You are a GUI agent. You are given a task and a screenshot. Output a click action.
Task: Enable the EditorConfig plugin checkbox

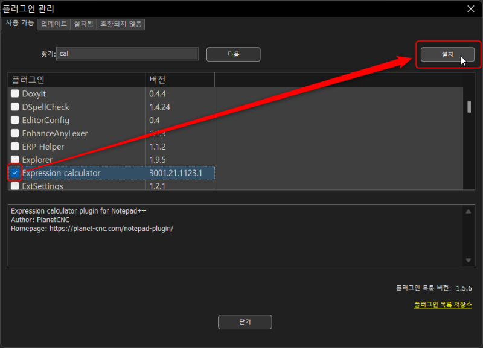[x=14, y=120]
